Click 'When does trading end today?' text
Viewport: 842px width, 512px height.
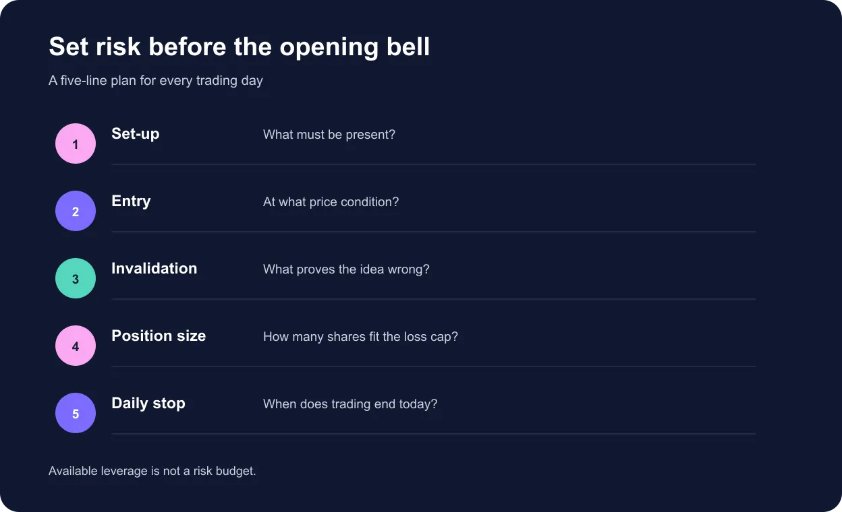coord(350,404)
